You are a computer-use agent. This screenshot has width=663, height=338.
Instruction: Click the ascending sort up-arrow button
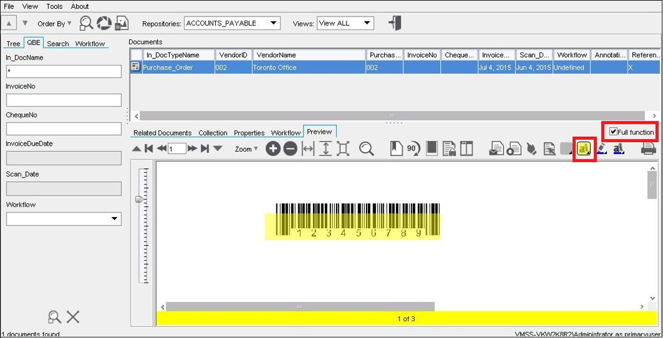click(9, 23)
